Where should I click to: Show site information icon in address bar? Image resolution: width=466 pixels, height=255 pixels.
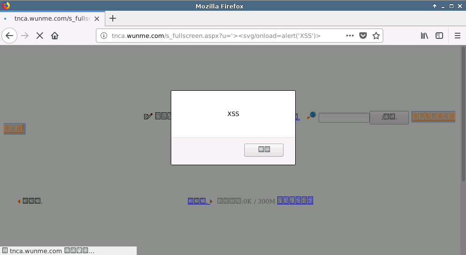tap(104, 36)
